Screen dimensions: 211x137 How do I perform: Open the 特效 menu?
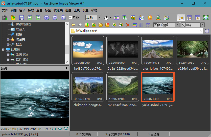pos(31,10)
